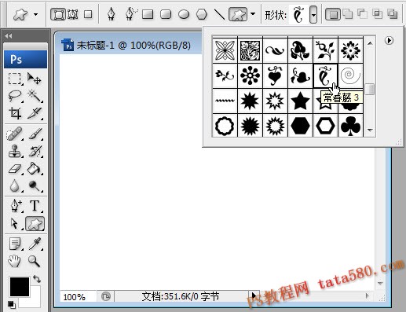Click the foreground color swatch

(20, 287)
